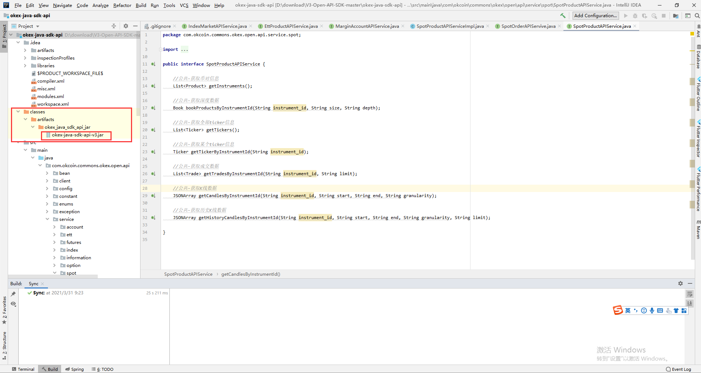Click getCandlesByInstrumentId() breadcrumb
This screenshot has width=701, height=373.
click(251, 274)
